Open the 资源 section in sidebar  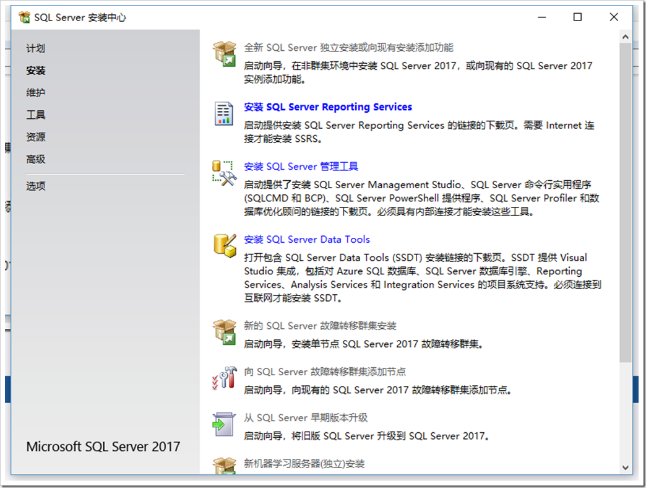(x=35, y=137)
